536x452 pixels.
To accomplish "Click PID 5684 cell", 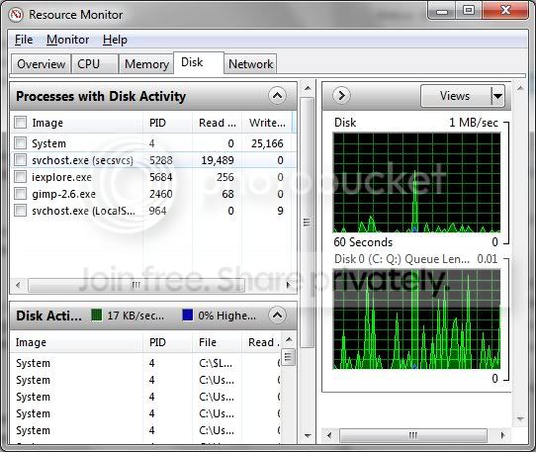I will point(160,177).
